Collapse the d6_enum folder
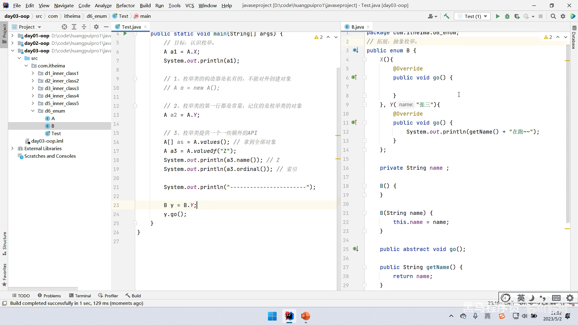 pos(33,111)
